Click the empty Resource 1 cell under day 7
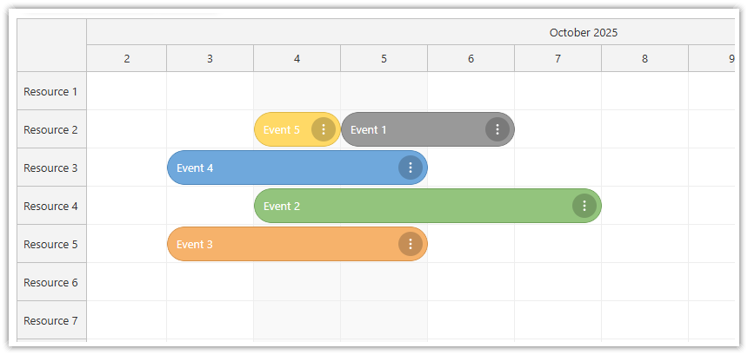The image size is (748, 355). tap(558, 91)
